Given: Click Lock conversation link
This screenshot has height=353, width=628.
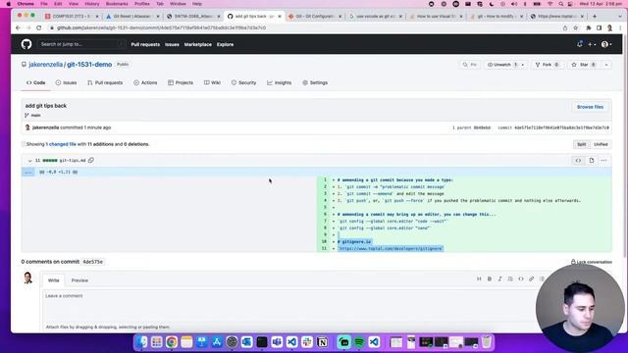Looking at the screenshot, I should point(592,262).
